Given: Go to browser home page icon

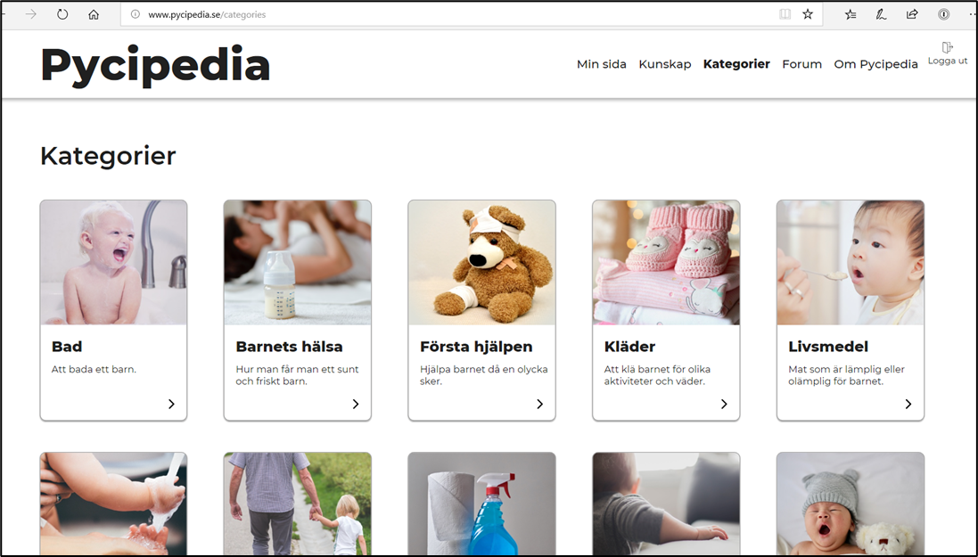Looking at the screenshot, I should click(94, 14).
